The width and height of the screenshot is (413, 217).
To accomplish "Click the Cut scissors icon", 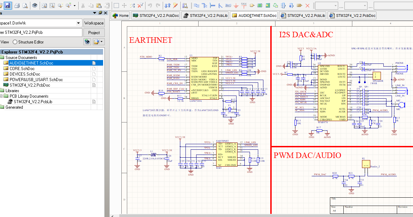I will [x=83, y=5].
